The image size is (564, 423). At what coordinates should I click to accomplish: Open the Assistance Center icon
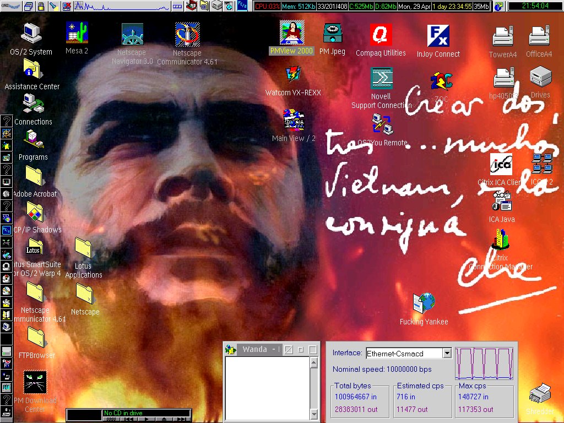coord(32,68)
